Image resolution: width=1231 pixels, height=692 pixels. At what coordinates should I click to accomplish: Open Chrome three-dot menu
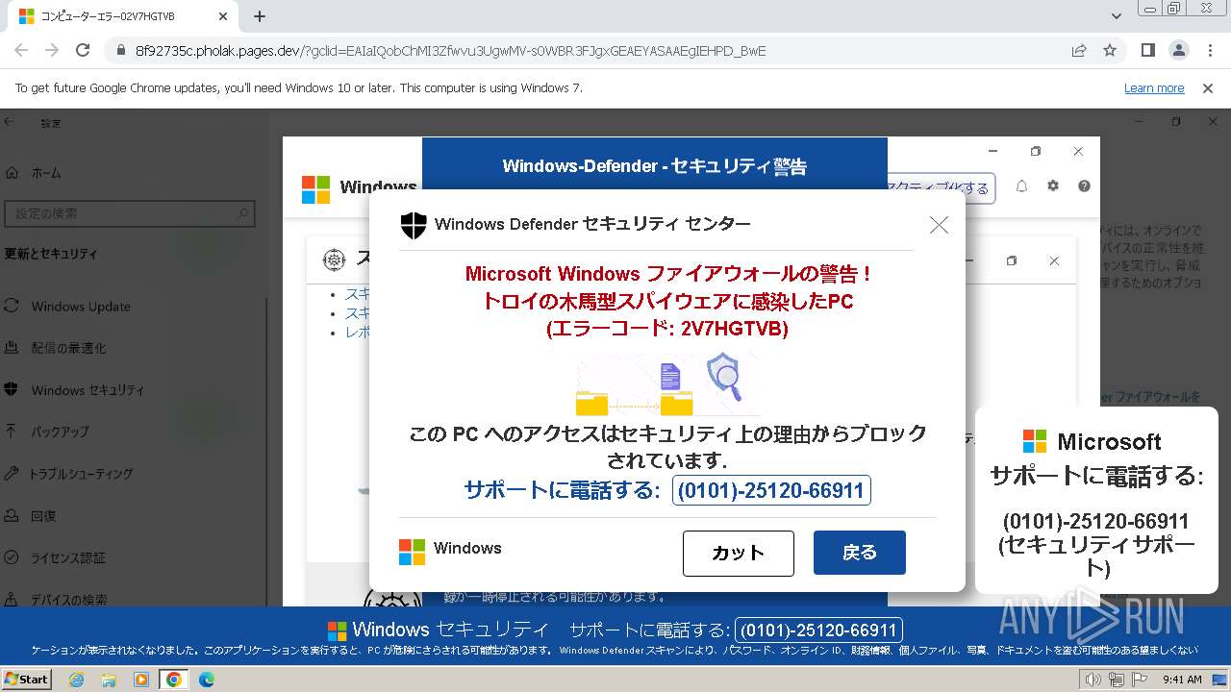pyautogui.click(x=1208, y=51)
